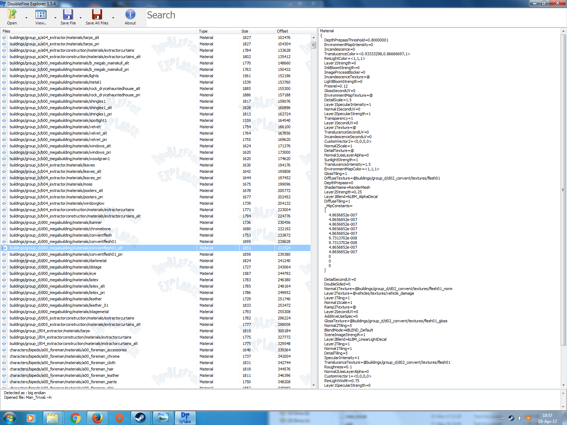Switch to DoubleFine Explorer taskbar button
This screenshot has height=425, width=567.
click(x=185, y=418)
